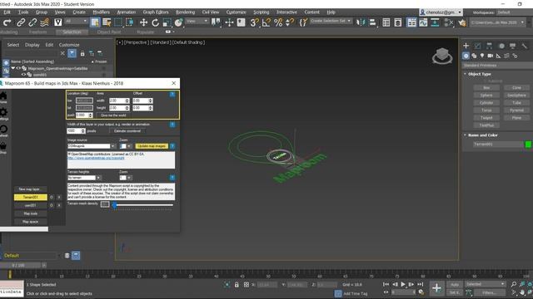The height and width of the screenshot is (299, 533).
Task: Toggle visibility eye of Maproom_Openstreetmap layer
Action: [x=18, y=68]
